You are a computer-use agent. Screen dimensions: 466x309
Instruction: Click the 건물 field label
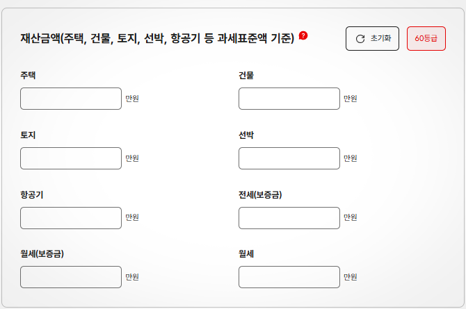tap(246, 75)
